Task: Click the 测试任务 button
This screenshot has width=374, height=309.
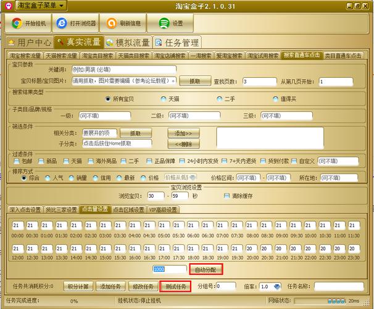Action: (x=175, y=286)
